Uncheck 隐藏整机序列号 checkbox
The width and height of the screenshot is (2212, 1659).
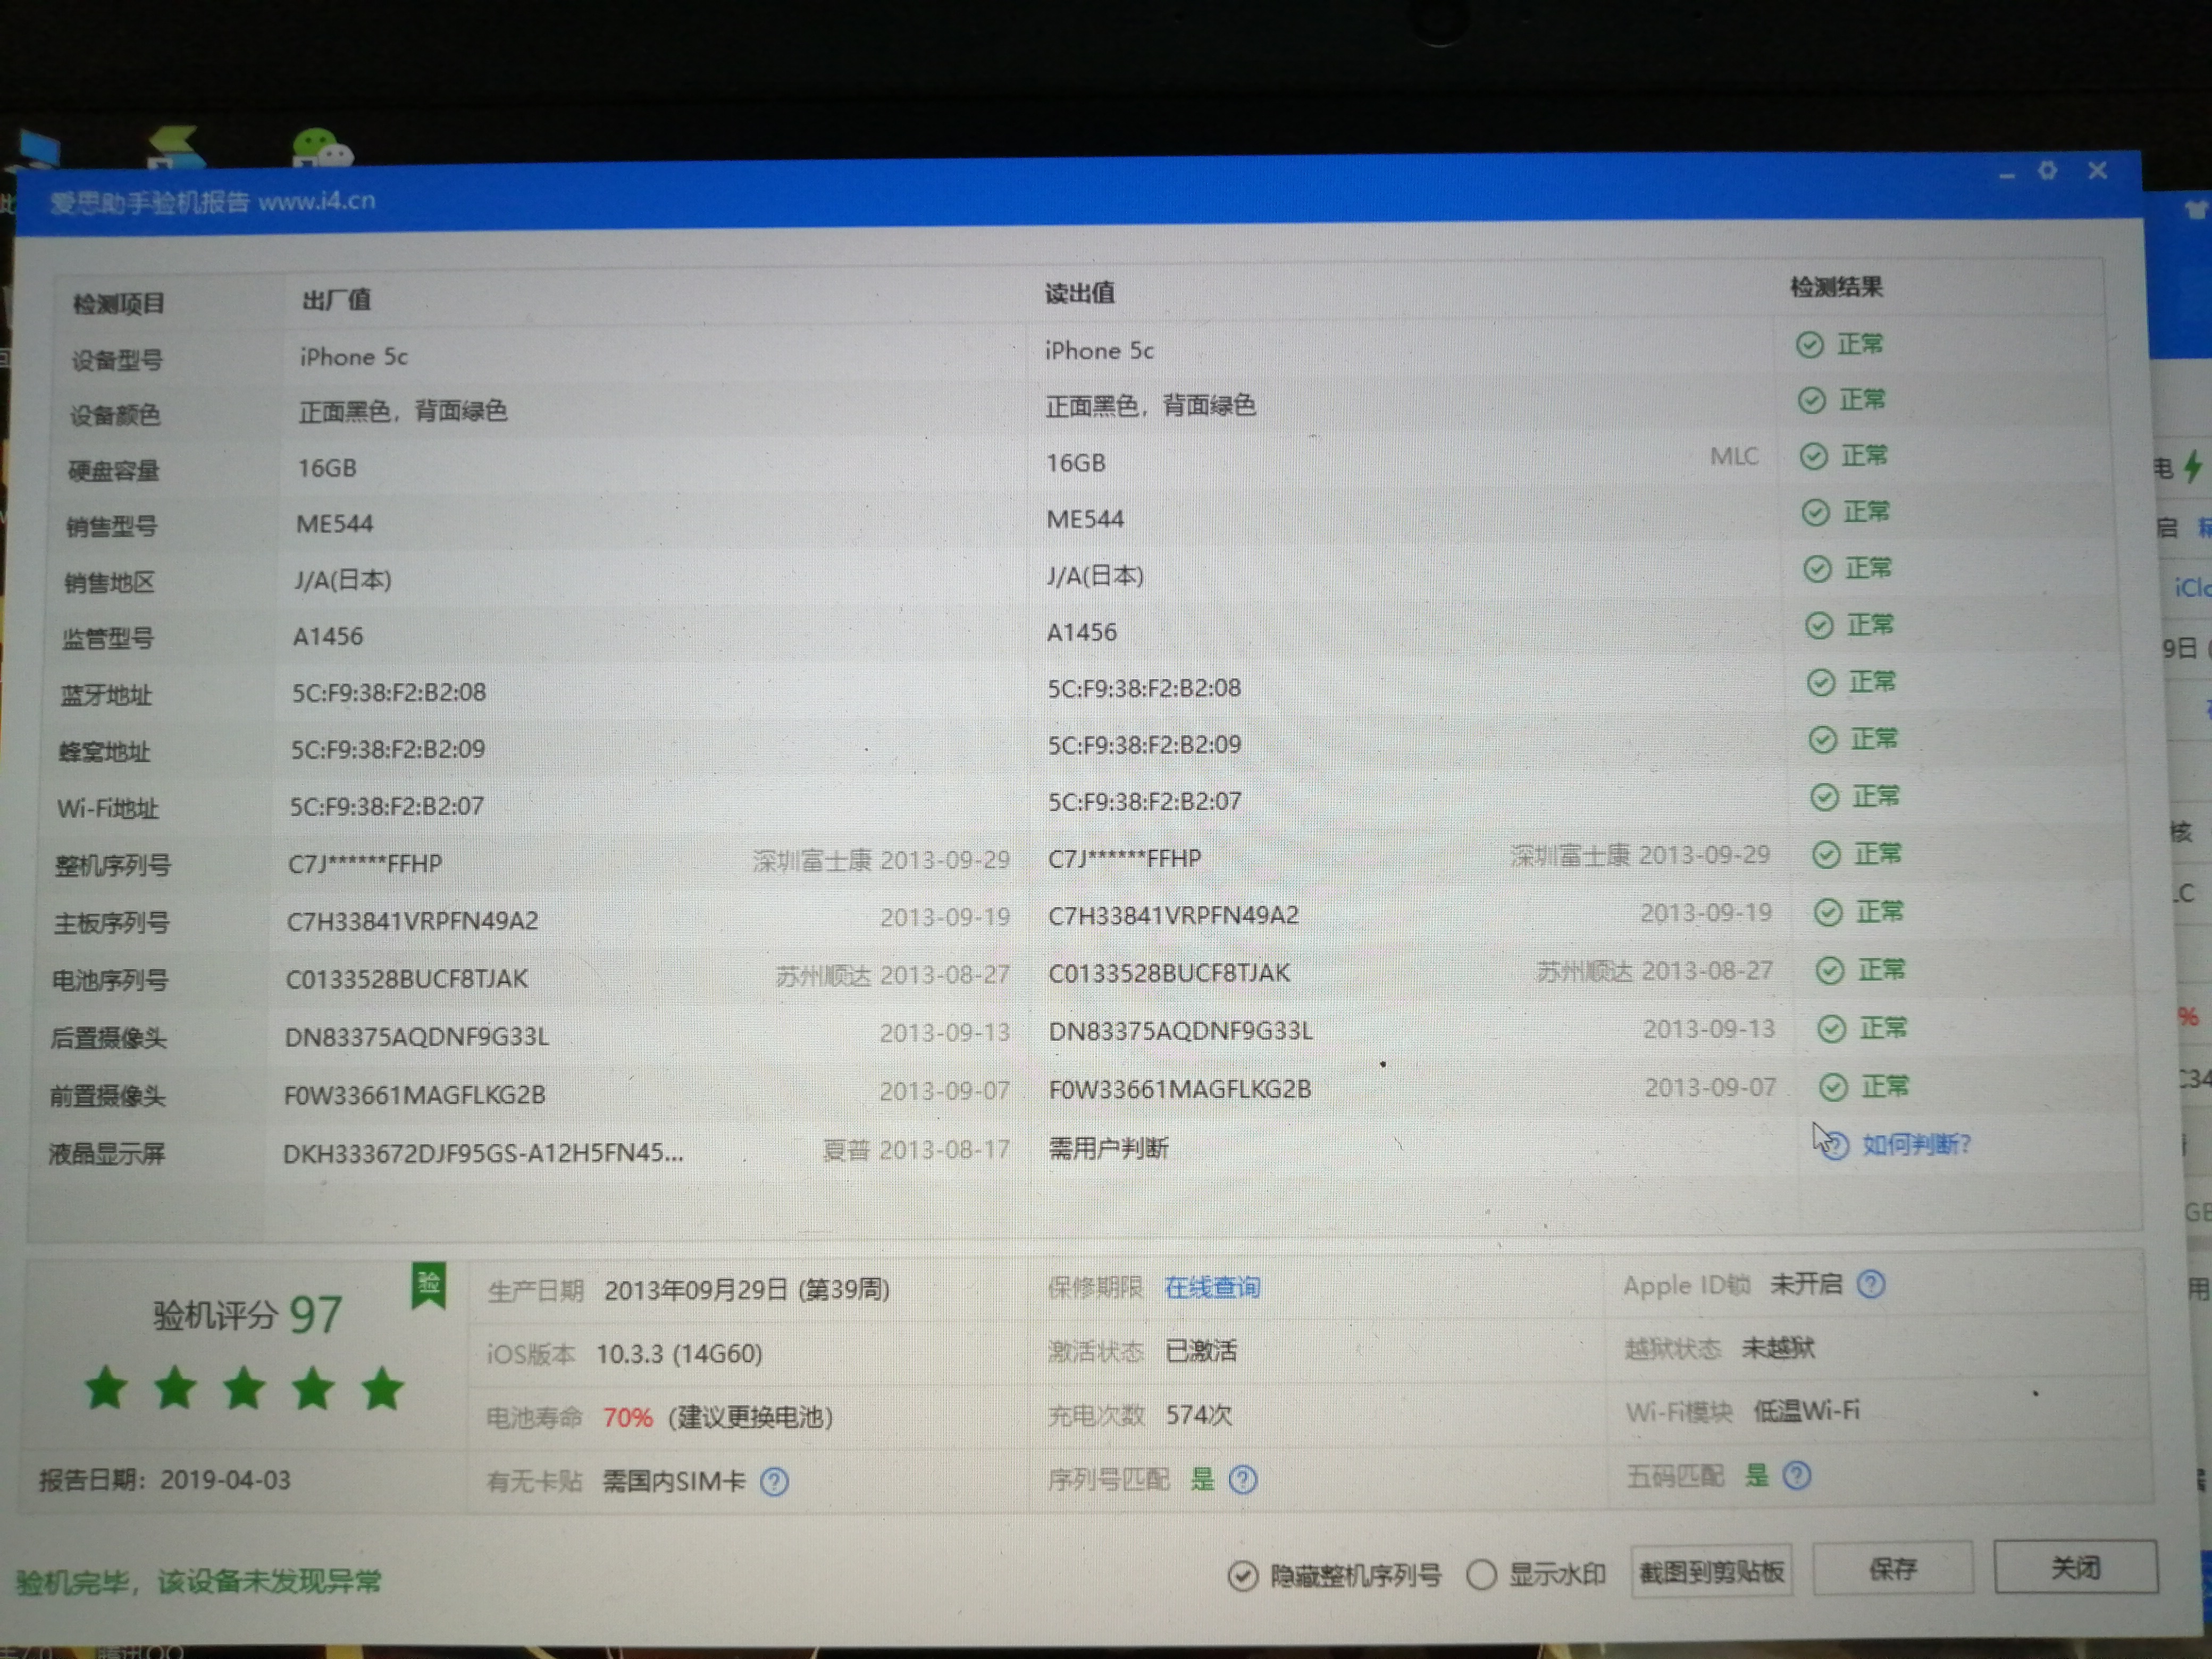click(1242, 1576)
